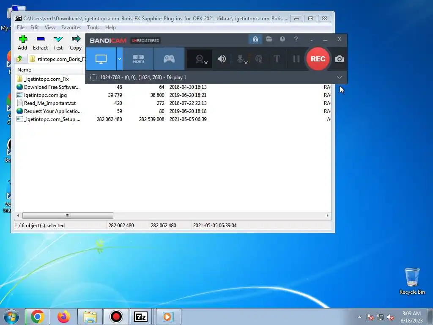The height and width of the screenshot is (325, 433).
Task: Click status bar date 2021-05-05 06:39:04
Action: 215,226
